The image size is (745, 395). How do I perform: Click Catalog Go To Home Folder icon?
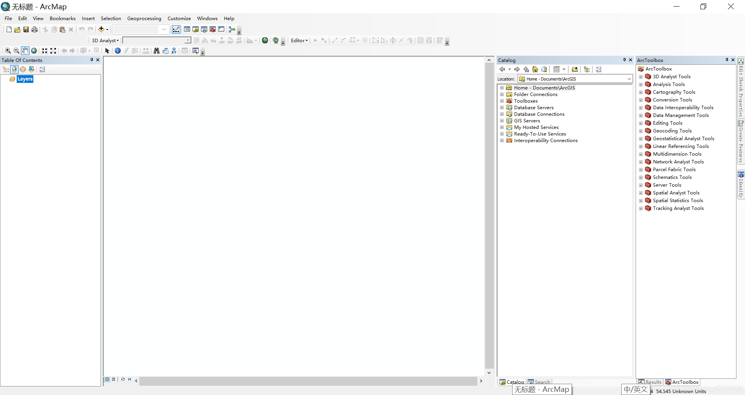pyautogui.click(x=535, y=69)
